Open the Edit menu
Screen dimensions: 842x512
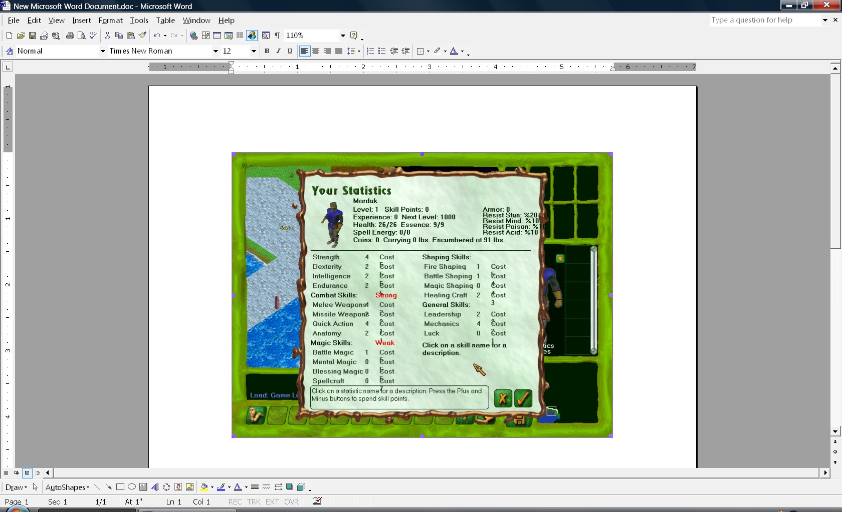point(34,21)
